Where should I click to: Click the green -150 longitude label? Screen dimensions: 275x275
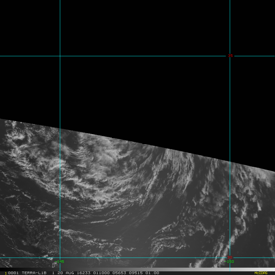pos(230,262)
